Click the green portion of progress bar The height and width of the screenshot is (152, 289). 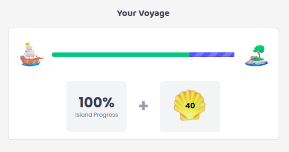(x=121, y=55)
